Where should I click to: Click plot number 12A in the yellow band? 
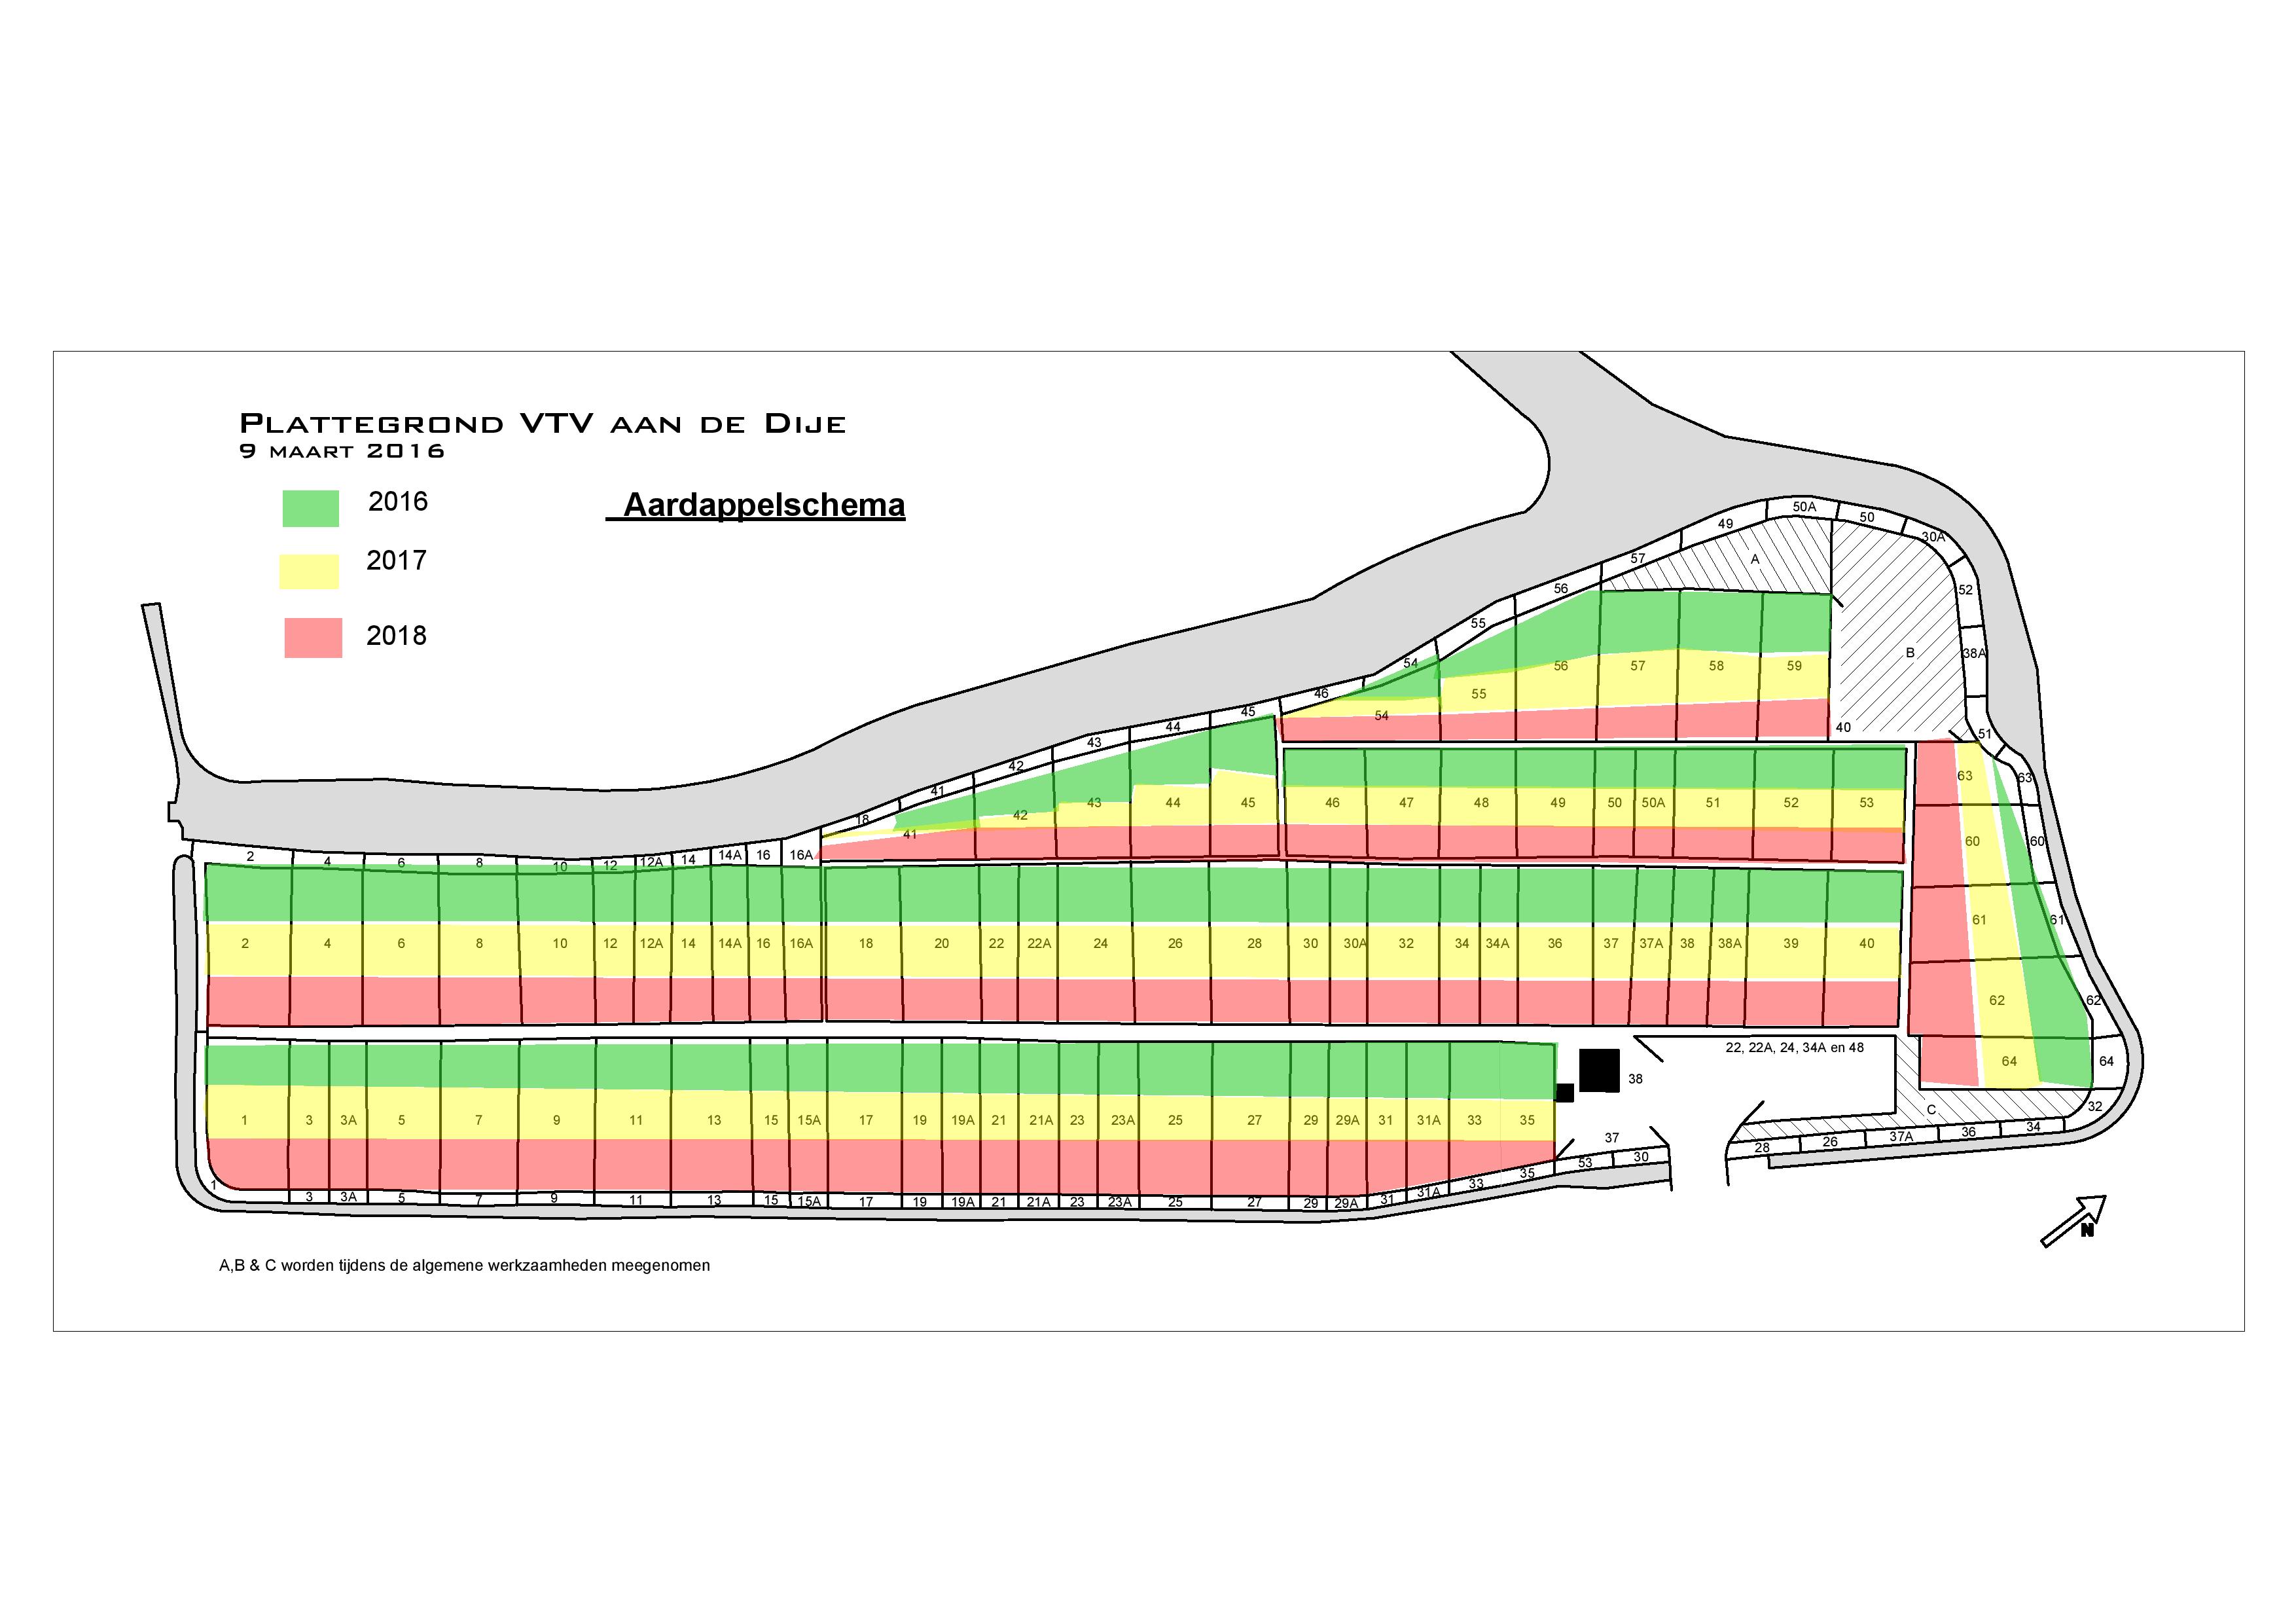click(x=651, y=944)
